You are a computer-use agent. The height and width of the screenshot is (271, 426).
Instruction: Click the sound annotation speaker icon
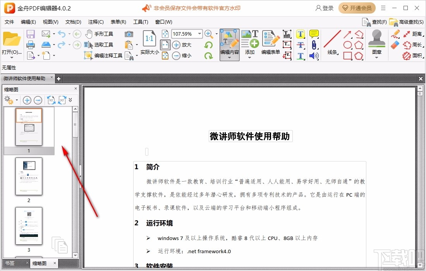[x=314, y=55]
